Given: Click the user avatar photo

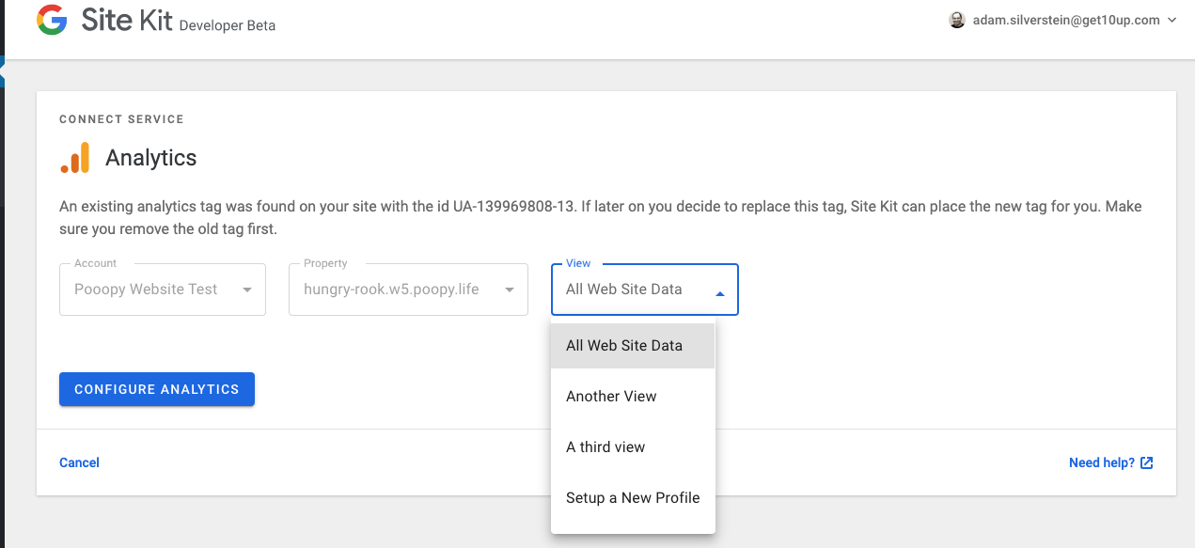Looking at the screenshot, I should [x=957, y=20].
